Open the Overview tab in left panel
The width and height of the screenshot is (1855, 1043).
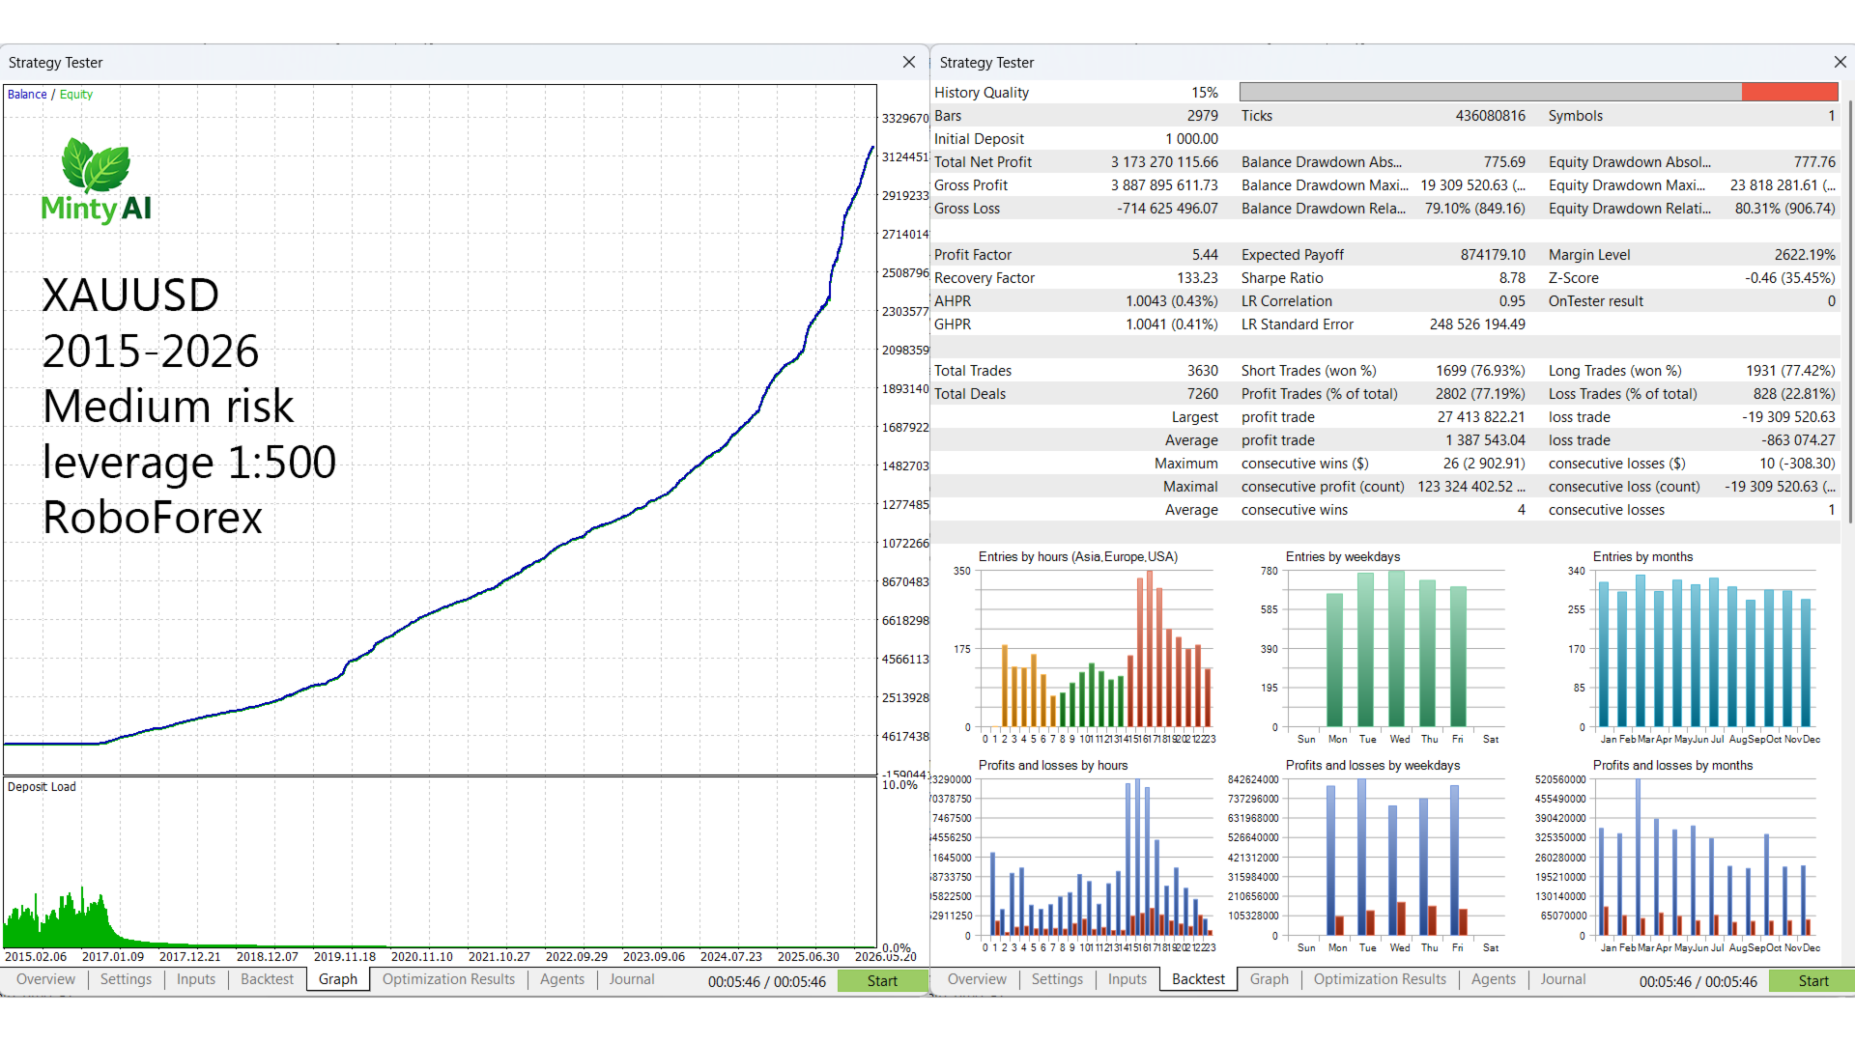[x=45, y=979]
